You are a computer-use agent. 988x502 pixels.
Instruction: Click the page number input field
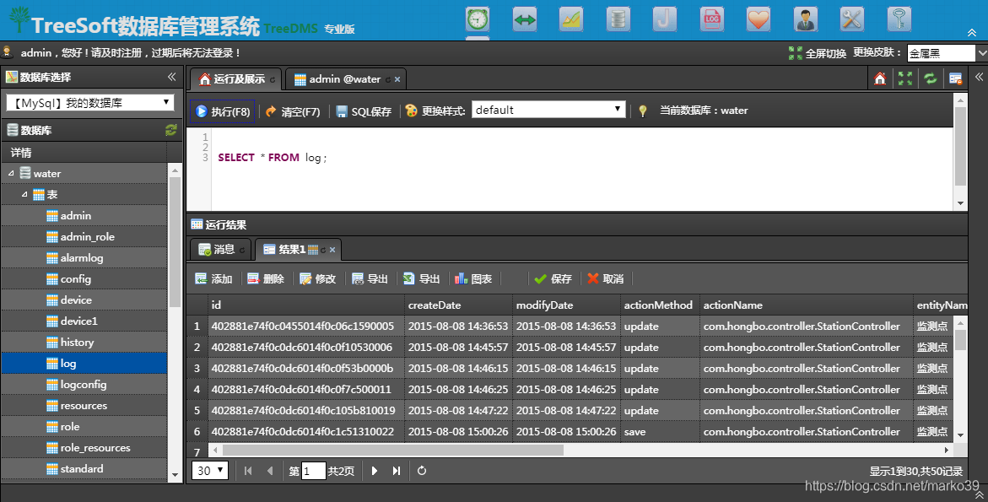pyautogui.click(x=313, y=471)
